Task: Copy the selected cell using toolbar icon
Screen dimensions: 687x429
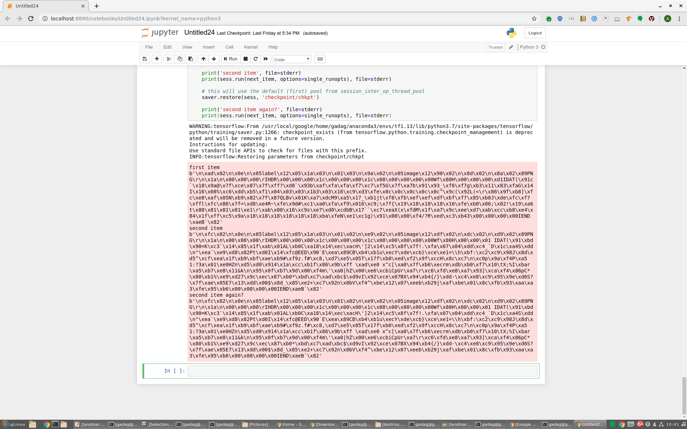Action: pos(180,59)
